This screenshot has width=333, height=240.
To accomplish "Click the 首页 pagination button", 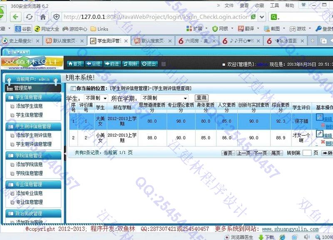I will [x=228, y=153].
